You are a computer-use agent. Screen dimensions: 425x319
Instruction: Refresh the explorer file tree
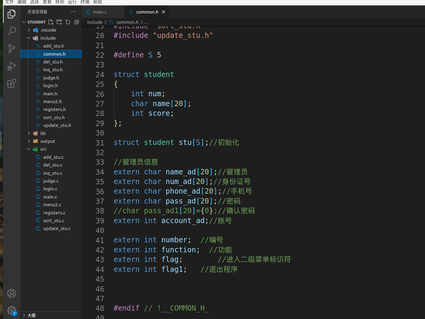(68, 22)
